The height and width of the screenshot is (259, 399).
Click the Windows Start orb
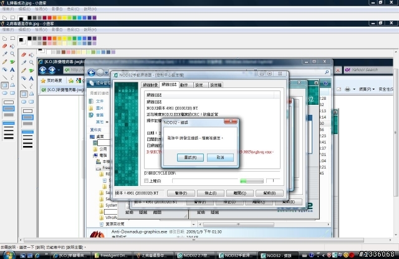(8, 255)
